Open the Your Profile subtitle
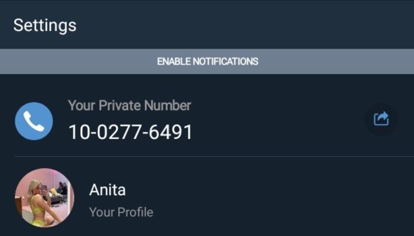Viewport: 414px width, 236px height. (121, 212)
